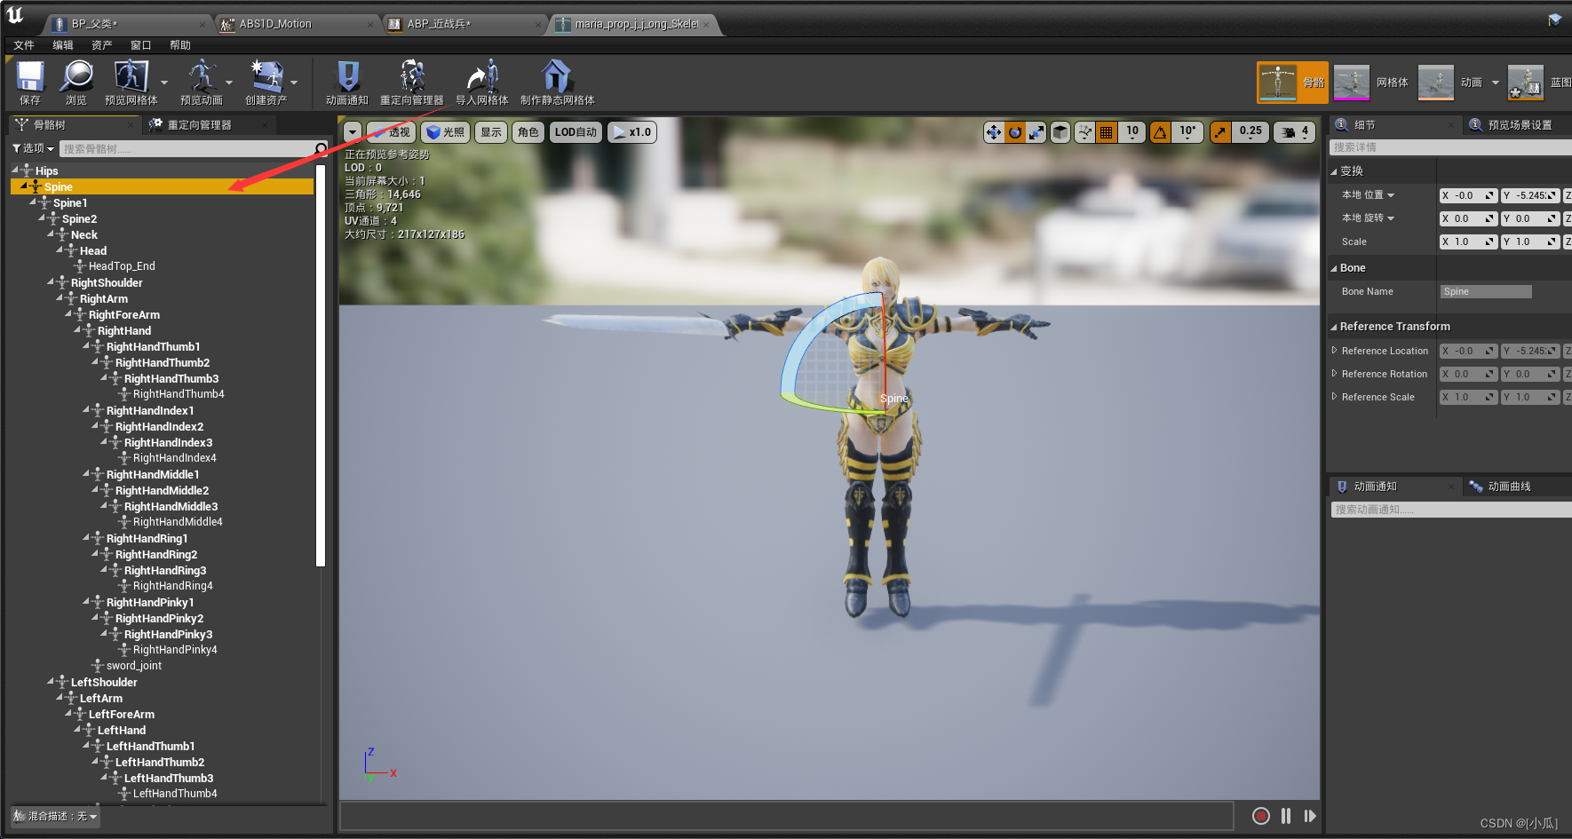Click the details search (搜索详情) field
1572x839 pixels.
(x=1450, y=147)
